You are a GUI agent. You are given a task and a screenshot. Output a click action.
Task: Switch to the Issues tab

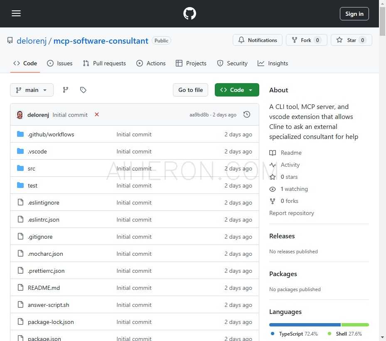[60, 63]
